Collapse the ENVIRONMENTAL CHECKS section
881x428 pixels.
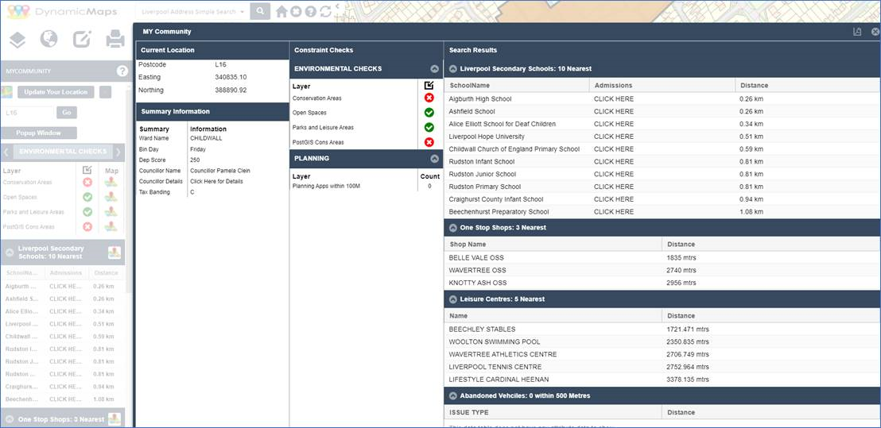tap(434, 69)
